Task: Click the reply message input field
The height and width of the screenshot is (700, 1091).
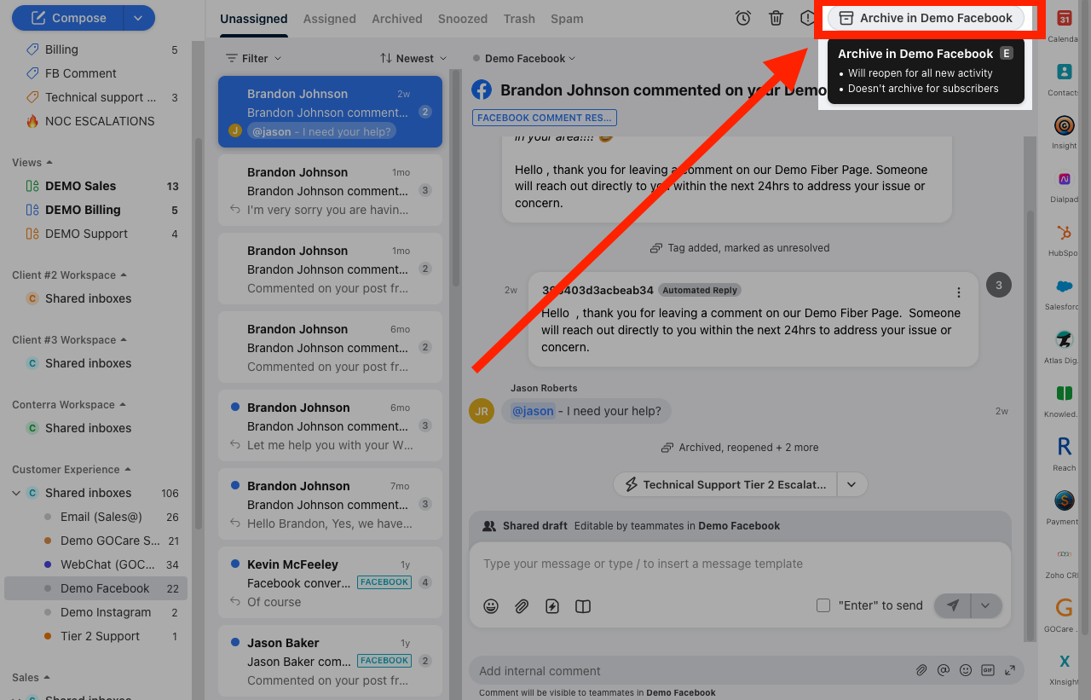Action: click(x=740, y=564)
